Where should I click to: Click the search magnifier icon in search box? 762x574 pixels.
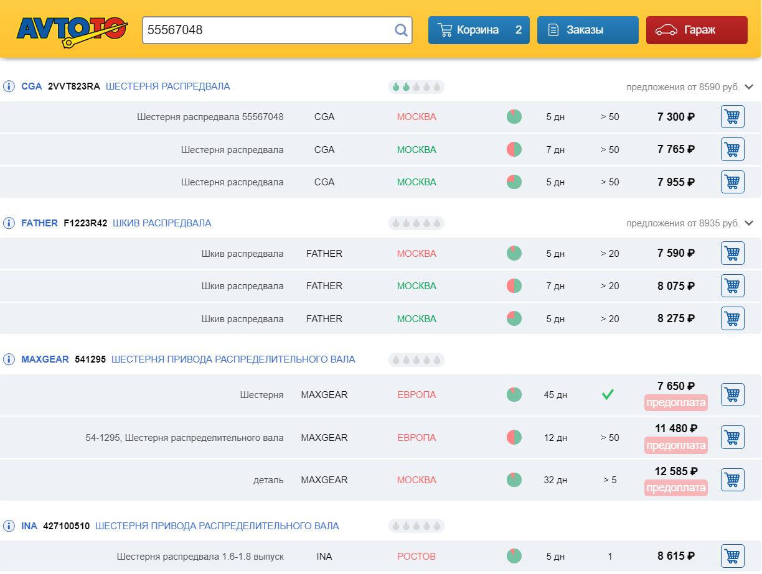coord(401,30)
